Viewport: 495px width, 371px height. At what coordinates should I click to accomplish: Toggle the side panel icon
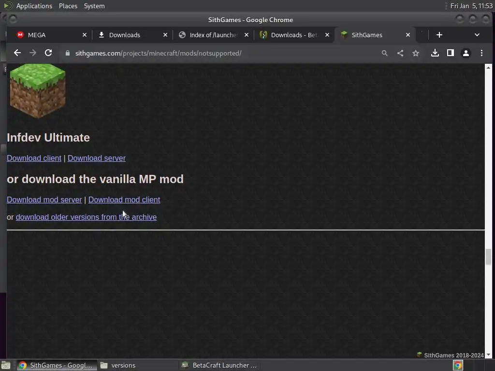point(451,53)
